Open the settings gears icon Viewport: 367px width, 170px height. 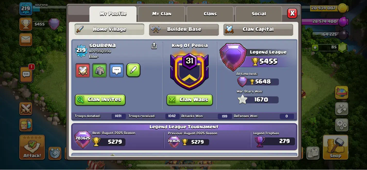pyautogui.click(x=342, y=125)
